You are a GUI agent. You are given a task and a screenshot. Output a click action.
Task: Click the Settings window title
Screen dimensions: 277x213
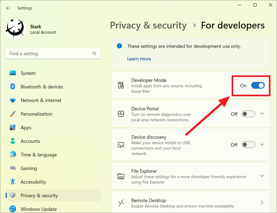(25, 8)
